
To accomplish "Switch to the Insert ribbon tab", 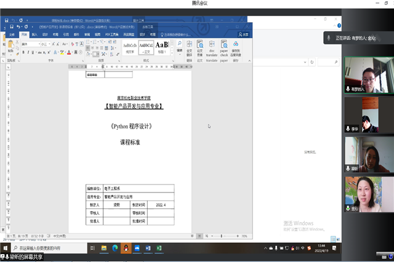I will point(34,35).
